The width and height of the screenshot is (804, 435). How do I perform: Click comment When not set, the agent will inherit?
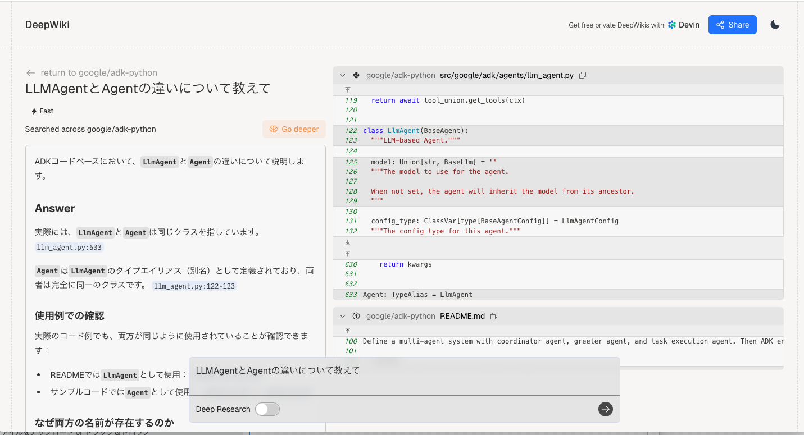pos(502,191)
